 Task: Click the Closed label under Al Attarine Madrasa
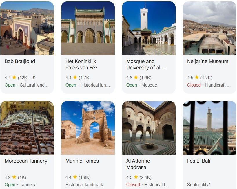(x=133, y=184)
